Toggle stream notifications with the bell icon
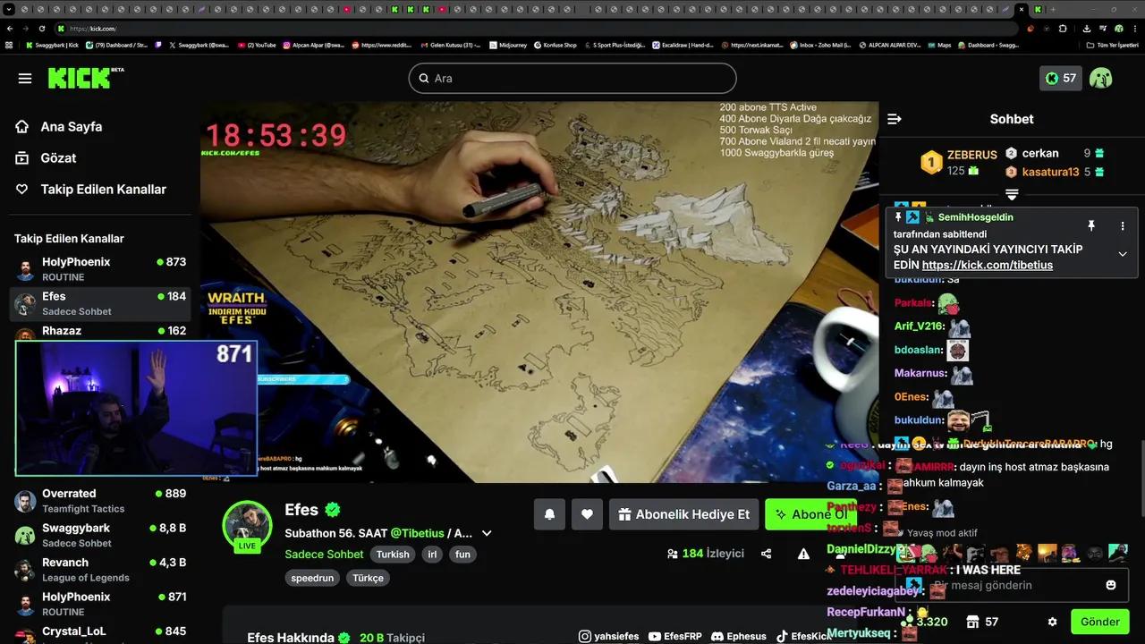The image size is (1145, 644). [x=549, y=514]
